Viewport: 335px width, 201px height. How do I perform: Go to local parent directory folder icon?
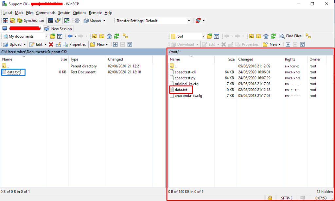tap(95, 36)
